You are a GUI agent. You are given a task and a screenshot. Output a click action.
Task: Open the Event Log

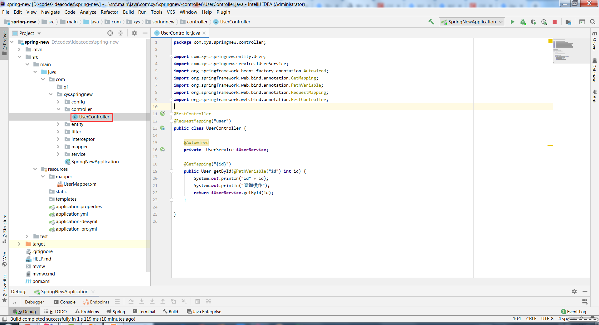(x=573, y=312)
